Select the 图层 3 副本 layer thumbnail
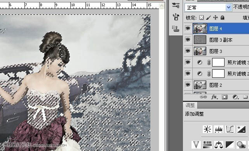The width and height of the screenshot is (249, 151). (x=200, y=40)
